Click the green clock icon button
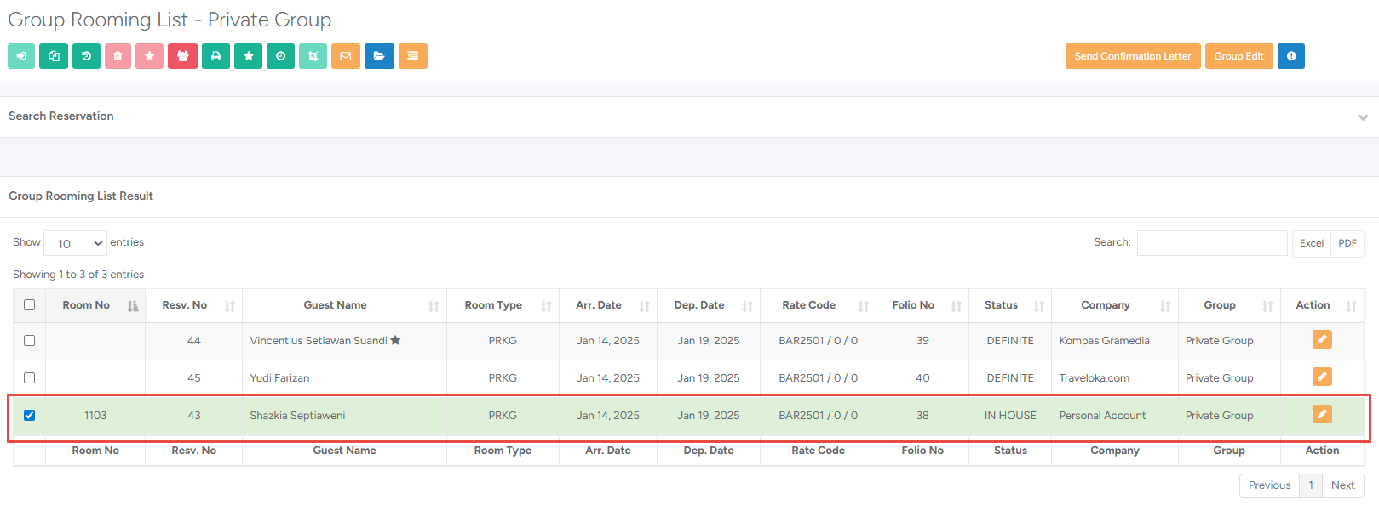Screen dimensions: 1379x505 tap(280, 56)
